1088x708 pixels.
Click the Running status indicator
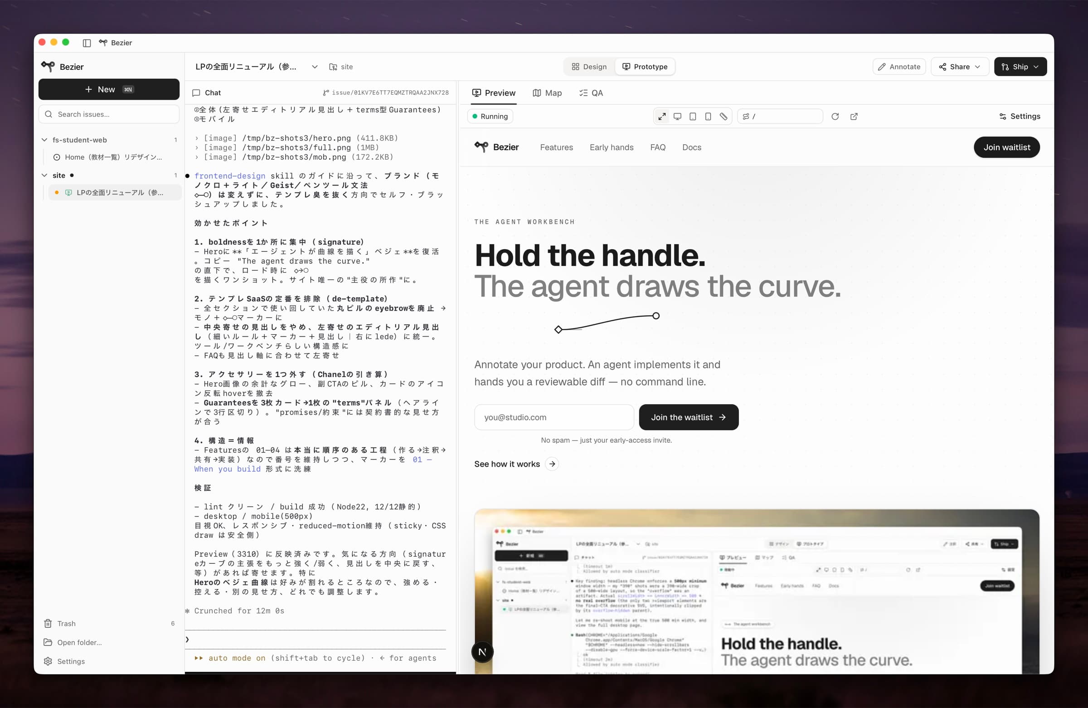click(x=490, y=116)
